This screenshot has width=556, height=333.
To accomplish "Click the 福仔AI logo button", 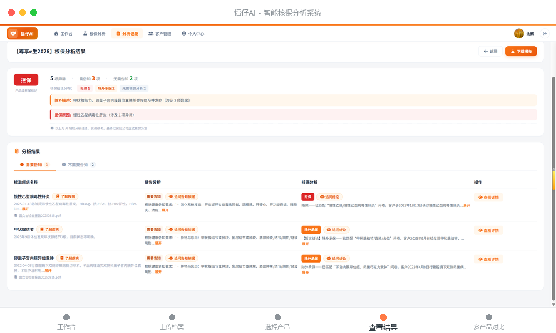I will pyautogui.click(x=22, y=34).
